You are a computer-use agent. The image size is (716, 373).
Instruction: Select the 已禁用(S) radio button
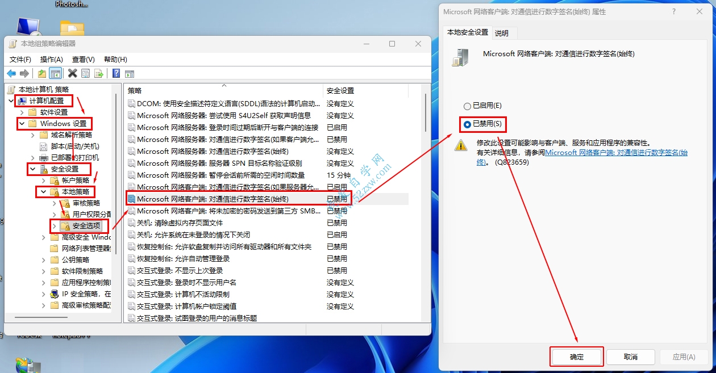(x=468, y=124)
